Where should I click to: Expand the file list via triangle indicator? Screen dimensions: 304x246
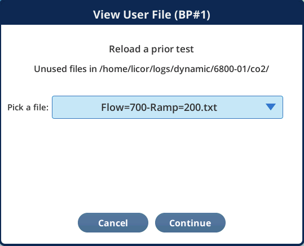pos(271,107)
